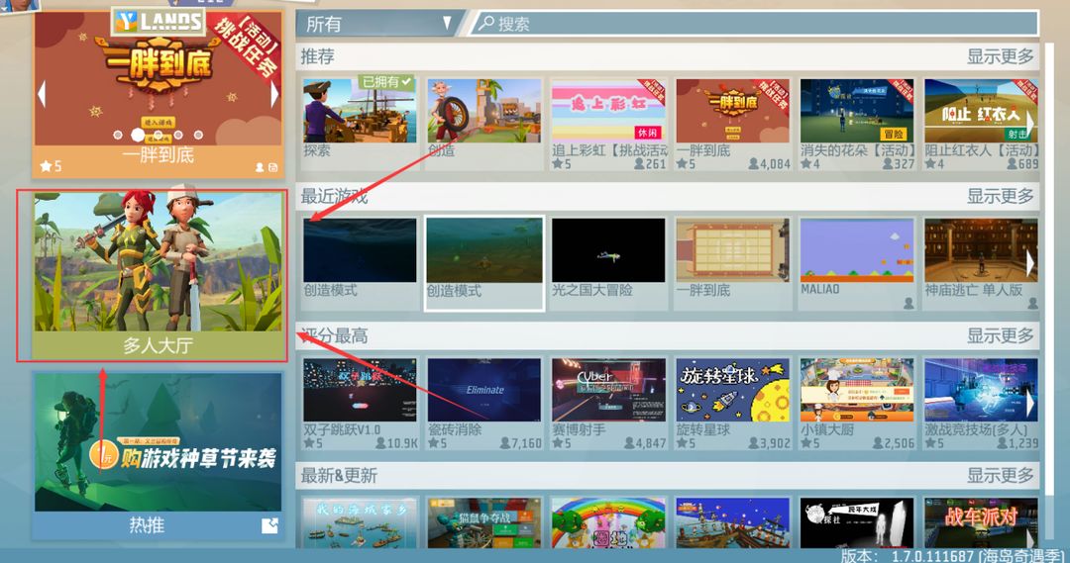
Task: Open the 神庙逃亡 单人版 recent game
Action: tap(981, 263)
